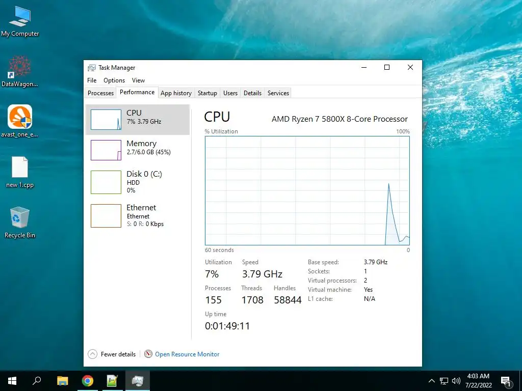Open the Users tab
This screenshot has height=391, width=522.
coord(230,93)
